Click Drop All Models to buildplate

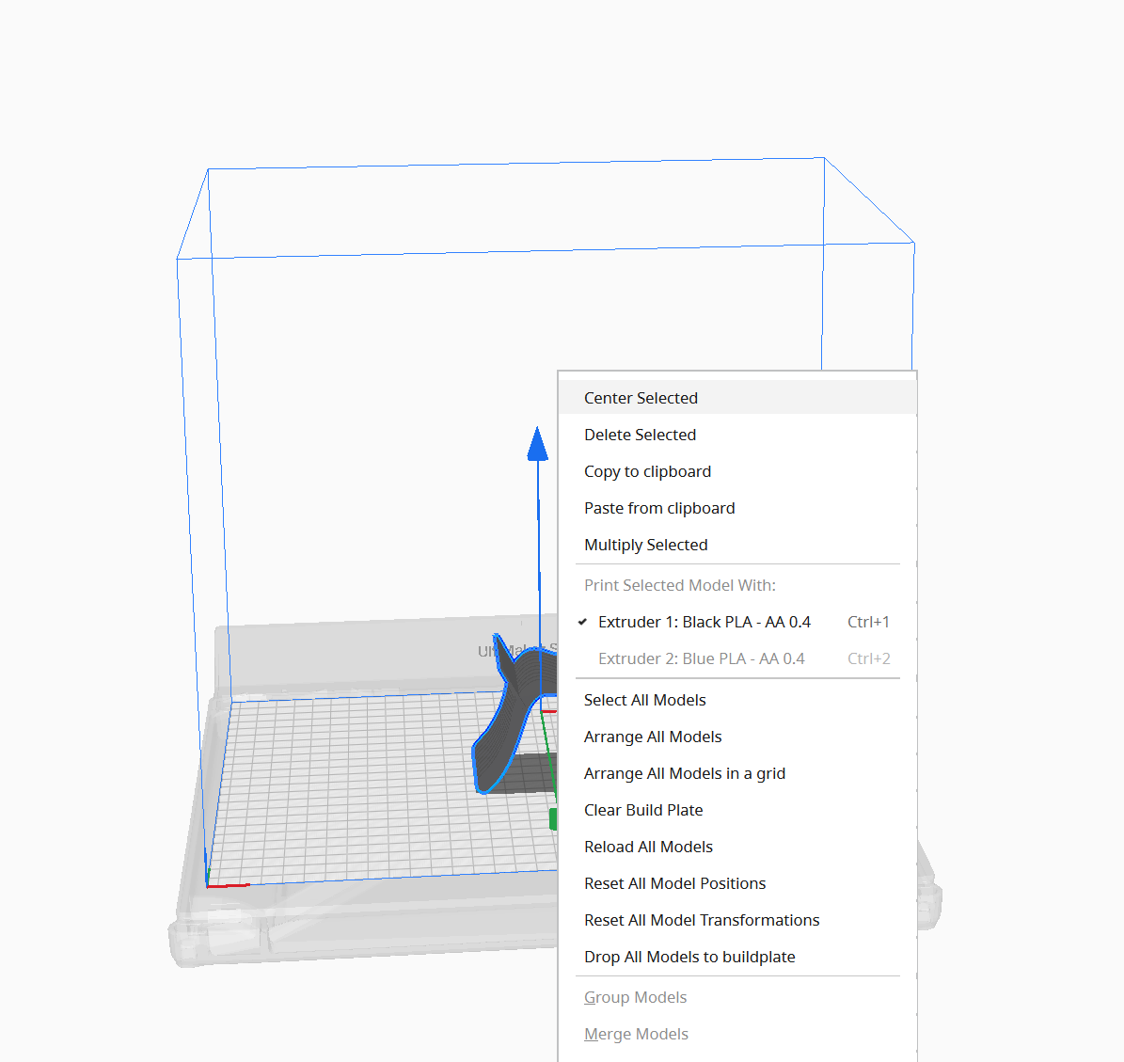pyautogui.click(x=736, y=957)
